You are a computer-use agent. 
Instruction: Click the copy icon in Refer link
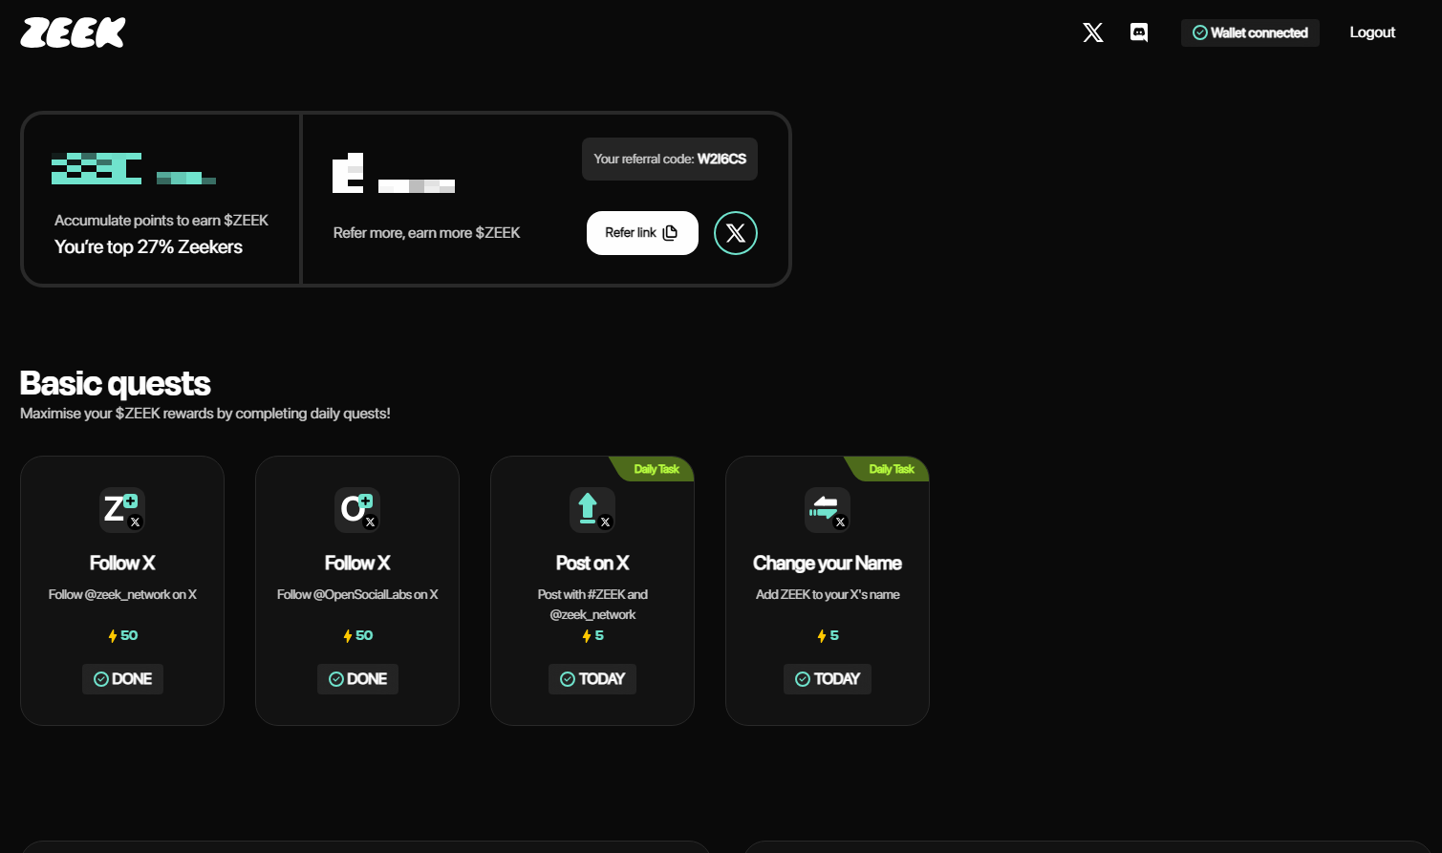click(x=670, y=233)
